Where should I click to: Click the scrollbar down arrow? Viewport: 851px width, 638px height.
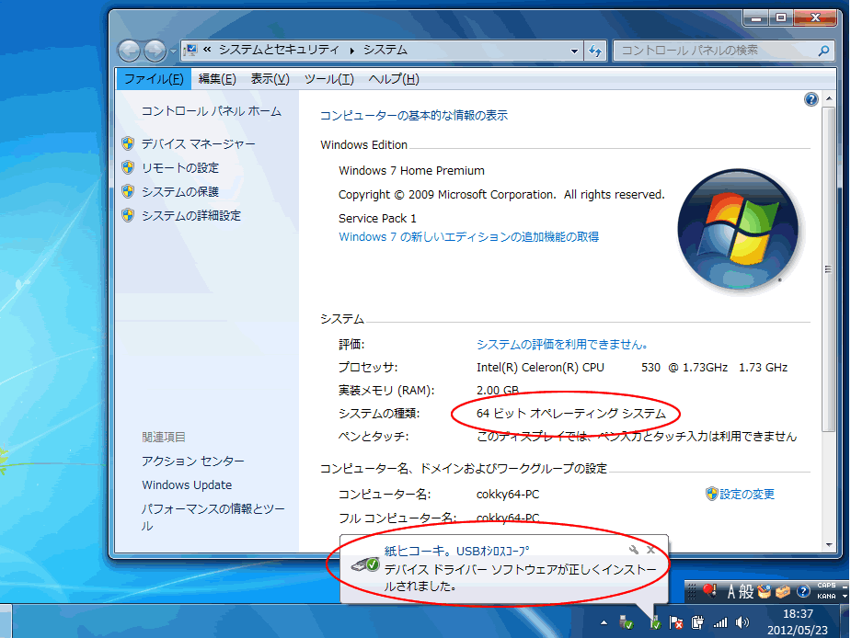click(828, 544)
